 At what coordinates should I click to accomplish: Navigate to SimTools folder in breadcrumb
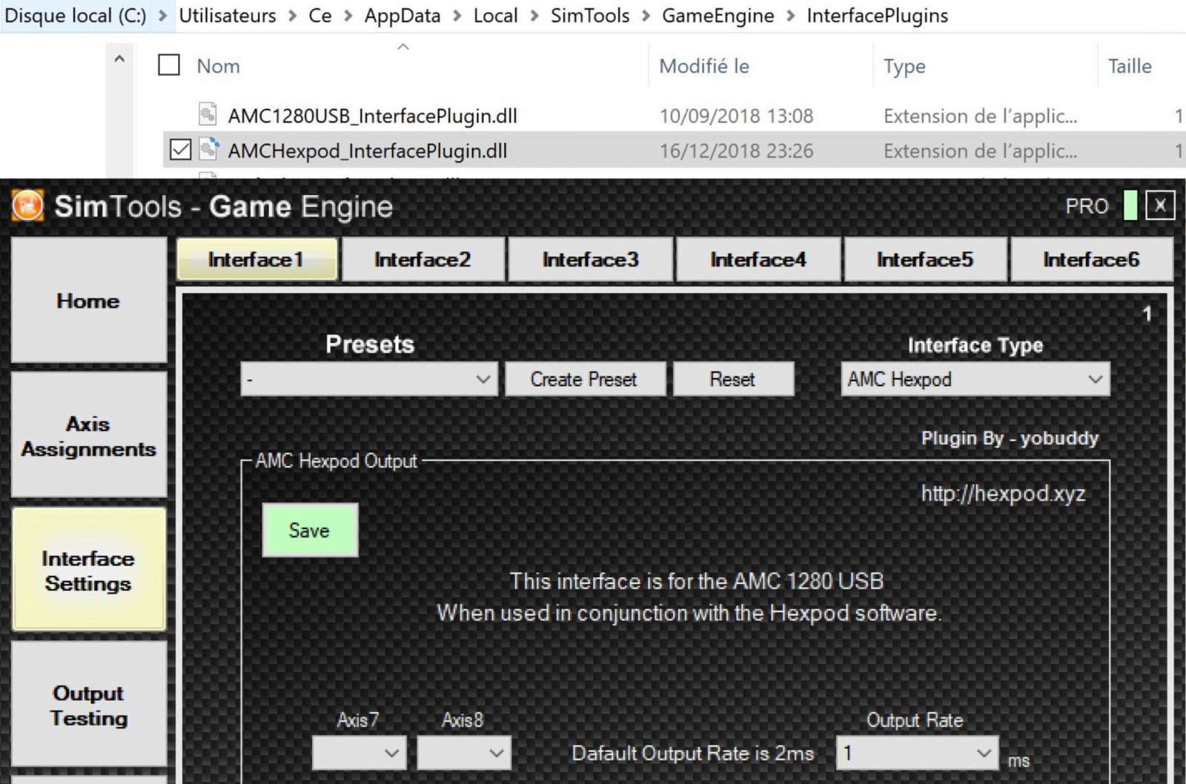point(590,16)
